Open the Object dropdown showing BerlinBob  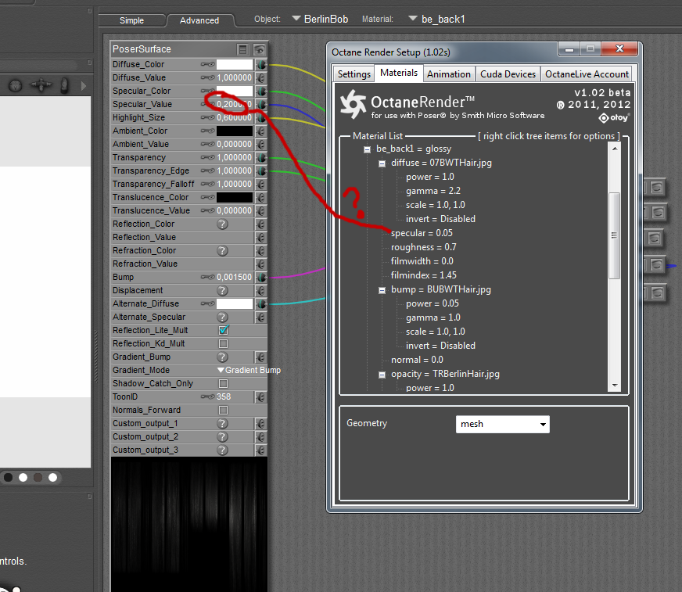(320, 19)
